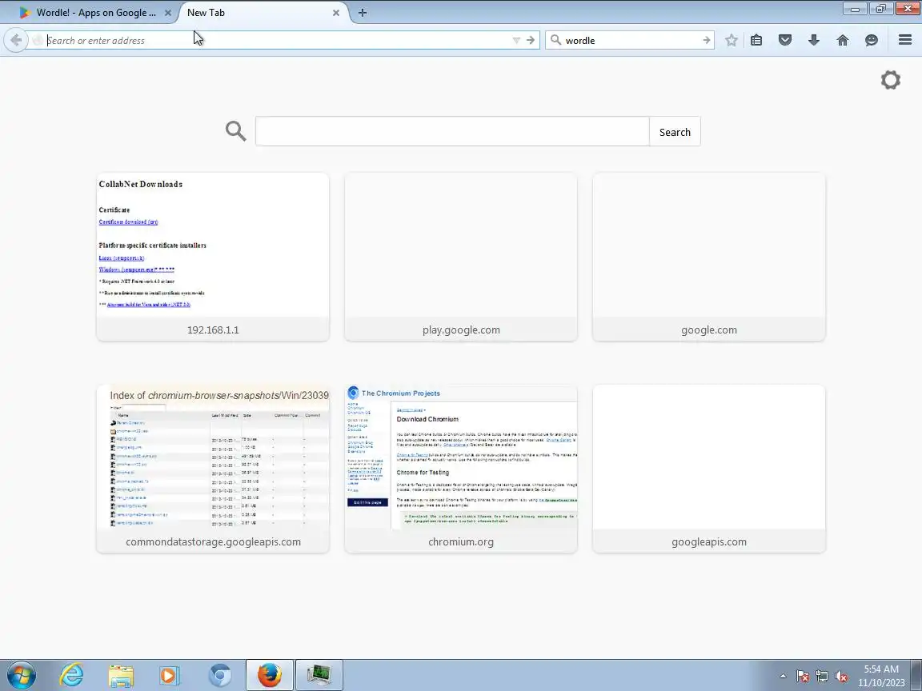
Task: Restore down the Firefox window
Action: 881,9
